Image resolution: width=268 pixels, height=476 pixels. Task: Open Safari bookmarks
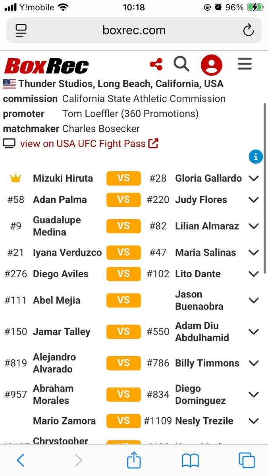tap(190, 461)
